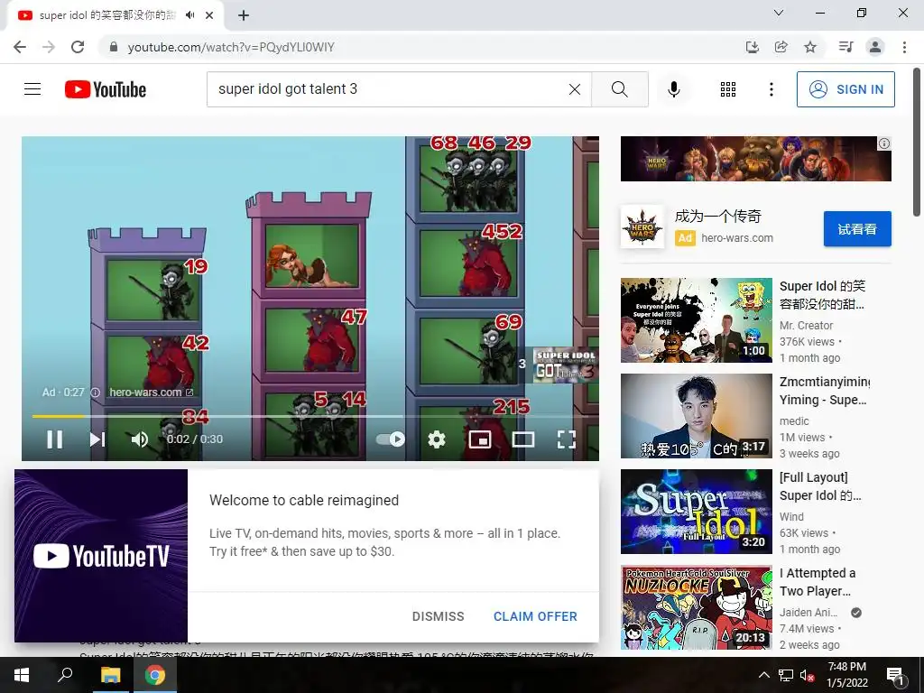924x693 pixels.
Task: Click the YouTube TV promo image
Action: (x=101, y=556)
